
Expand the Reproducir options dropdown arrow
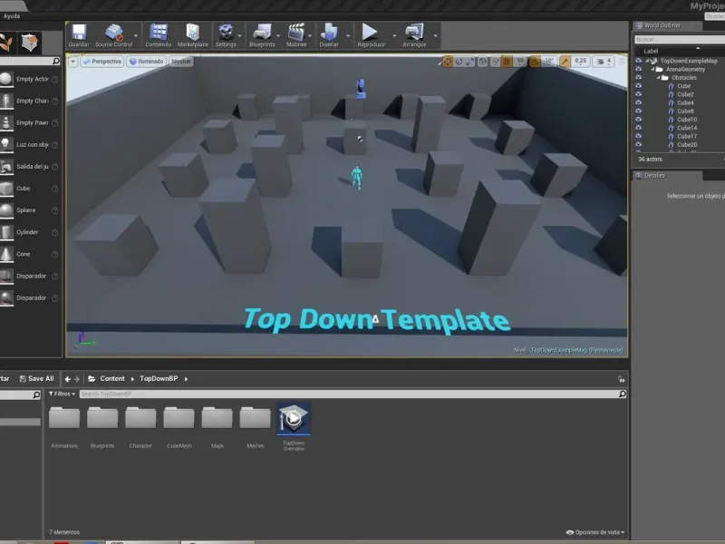(x=394, y=35)
